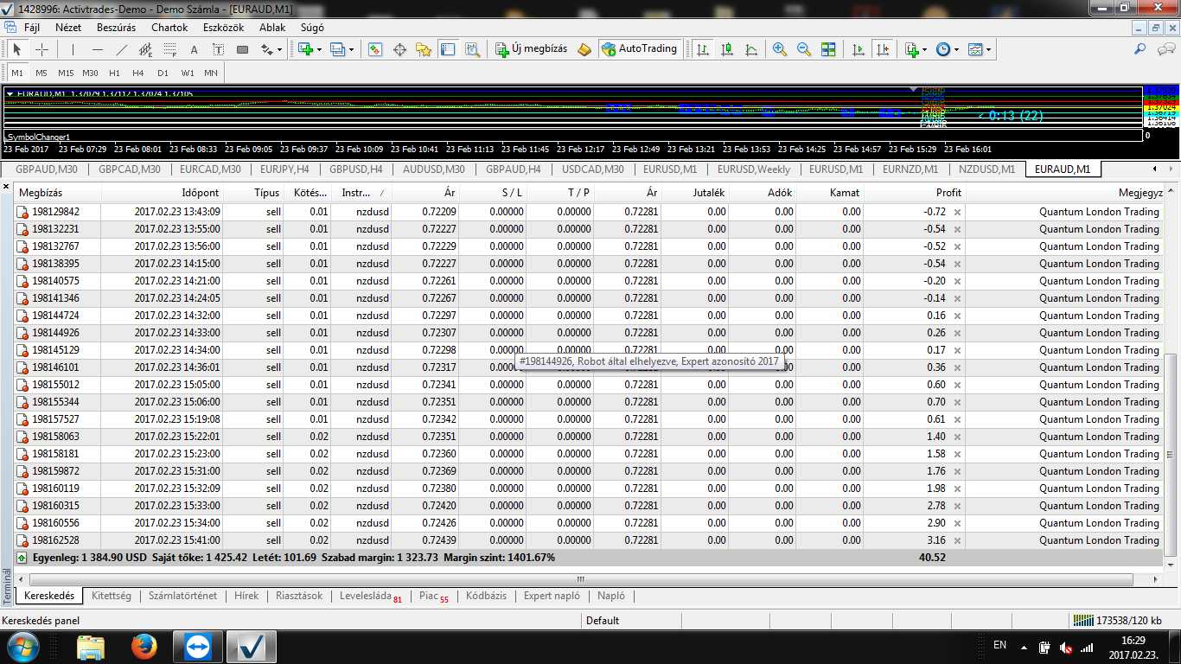Image resolution: width=1181 pixels, height=664 pixels.
Task: Open the Fájl menu
Action: pyautogui.click(x=32, y=27)
